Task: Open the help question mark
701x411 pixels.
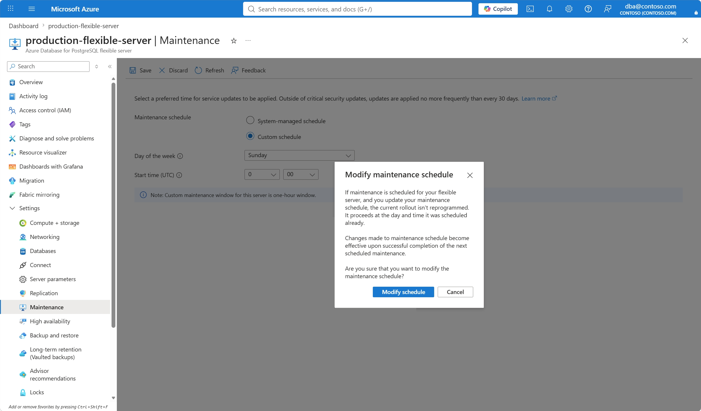Action: click(588, 9)
